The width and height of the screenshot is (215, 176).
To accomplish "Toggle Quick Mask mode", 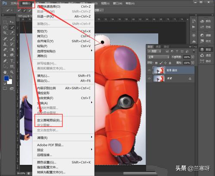I will coord(5,88).
